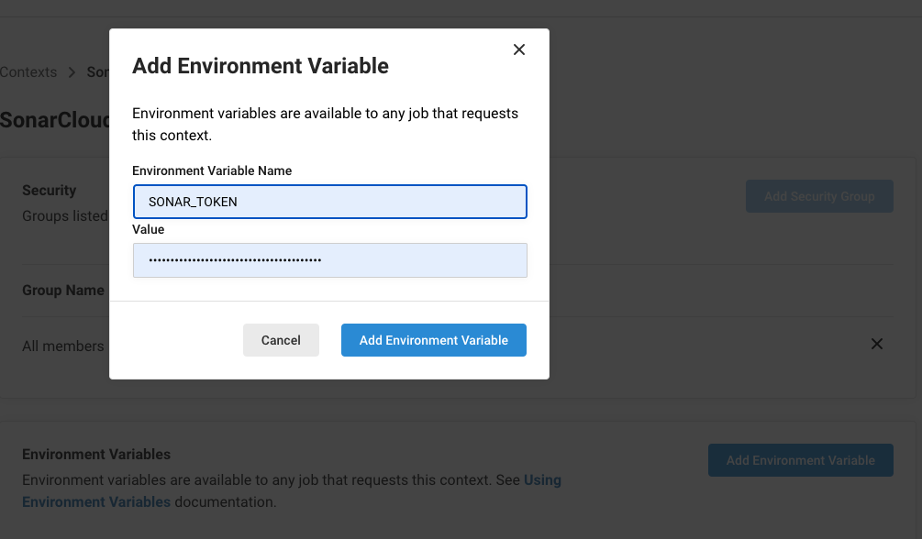Click the breadcrumb chevron after Contexts
This screenshot has width=922, height=539.
tap(72, 72)
